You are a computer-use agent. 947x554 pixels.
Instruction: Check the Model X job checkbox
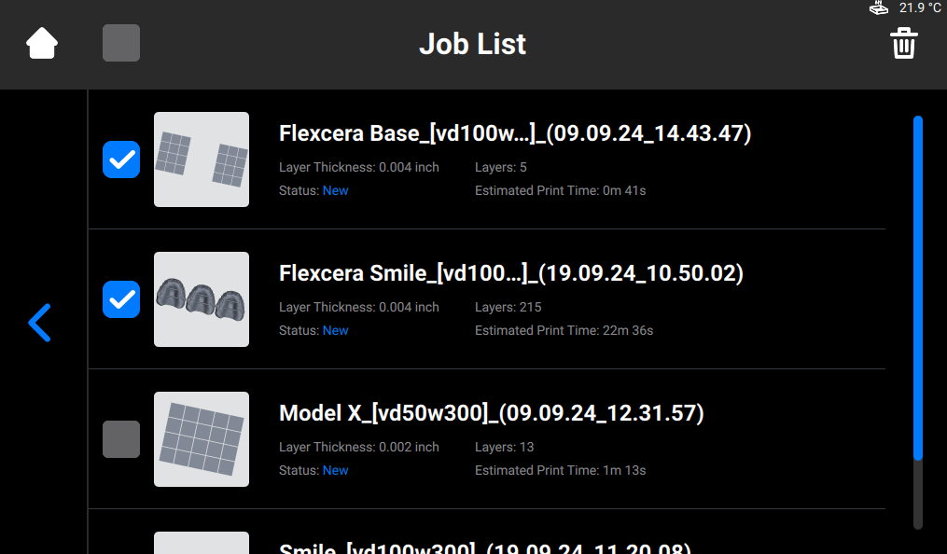point(121,439)
